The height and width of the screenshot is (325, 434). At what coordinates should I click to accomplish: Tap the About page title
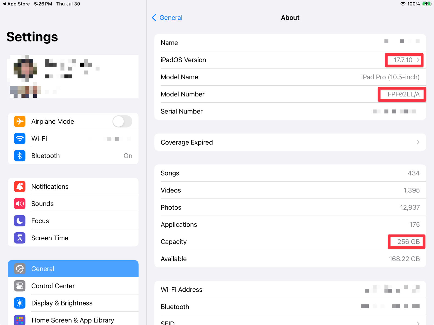pos(290,18)
